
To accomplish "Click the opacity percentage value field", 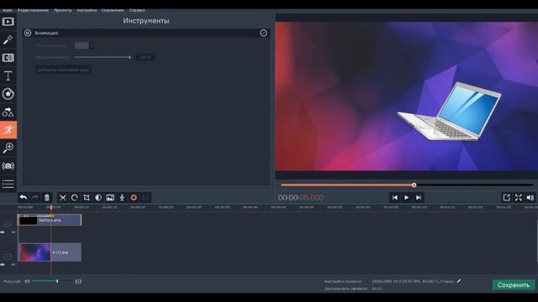I will point(145,57).
